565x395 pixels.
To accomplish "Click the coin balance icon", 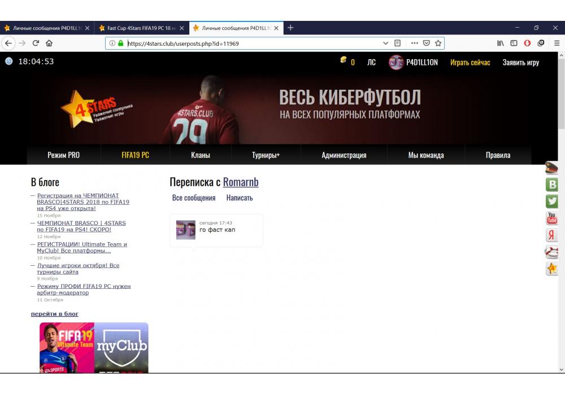I will tap(344, 59).
